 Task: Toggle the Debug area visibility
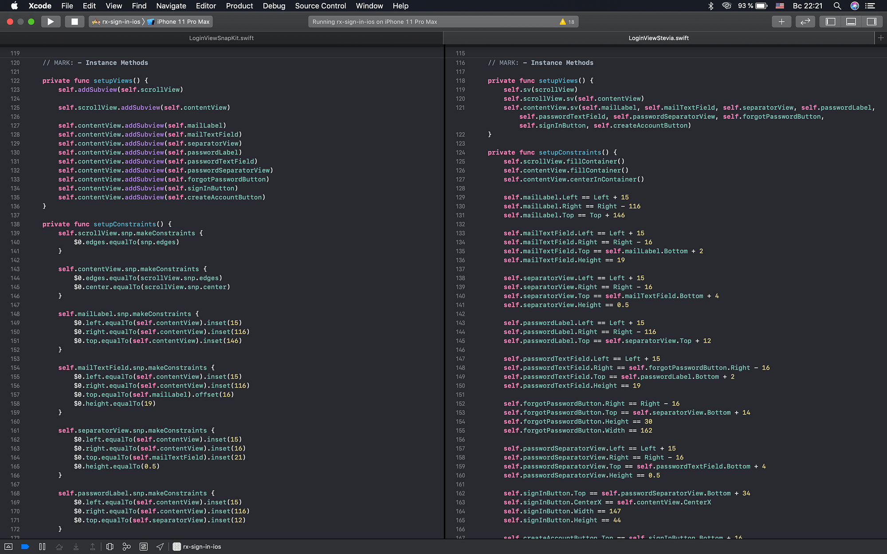(x=851, y=22)
